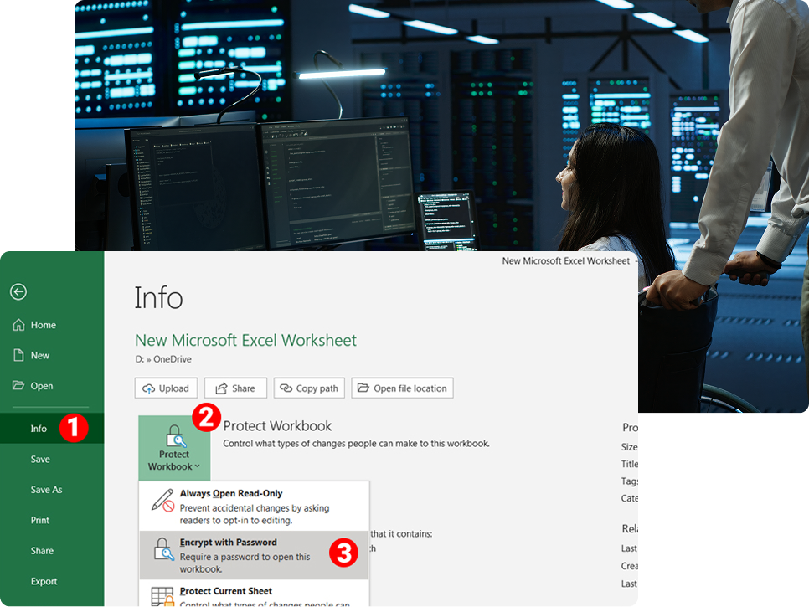Viewport: 809px width, 607px height.
Task: Choose Protect Current Sheet option
Action: pyautogui.click(x=254, y=594)
